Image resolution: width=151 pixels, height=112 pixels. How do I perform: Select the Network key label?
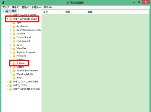[x=21, y=56]
